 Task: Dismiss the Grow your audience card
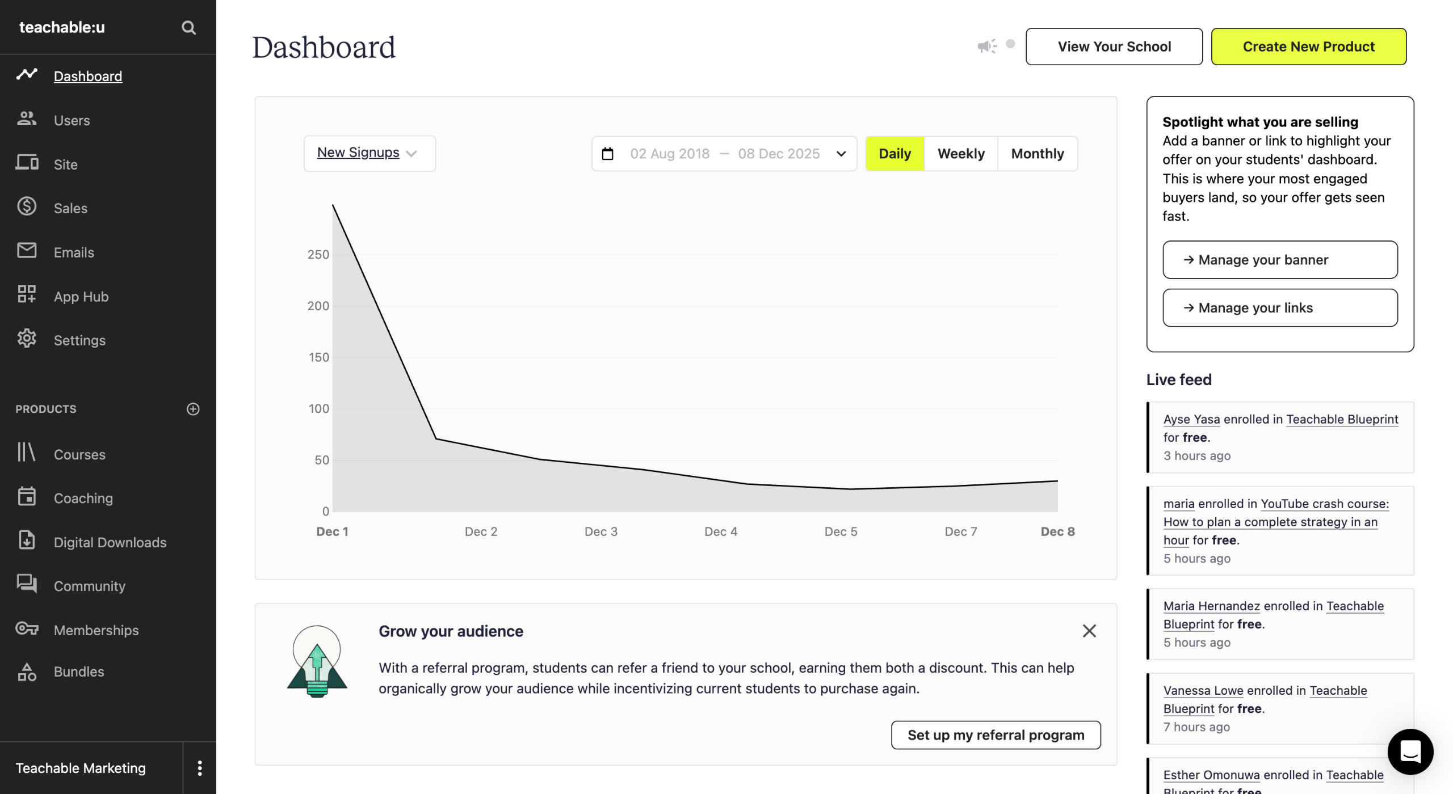point(1089,631)
